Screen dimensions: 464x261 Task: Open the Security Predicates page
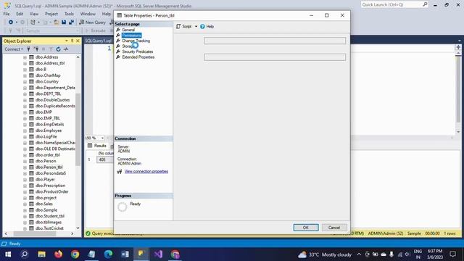137,51
